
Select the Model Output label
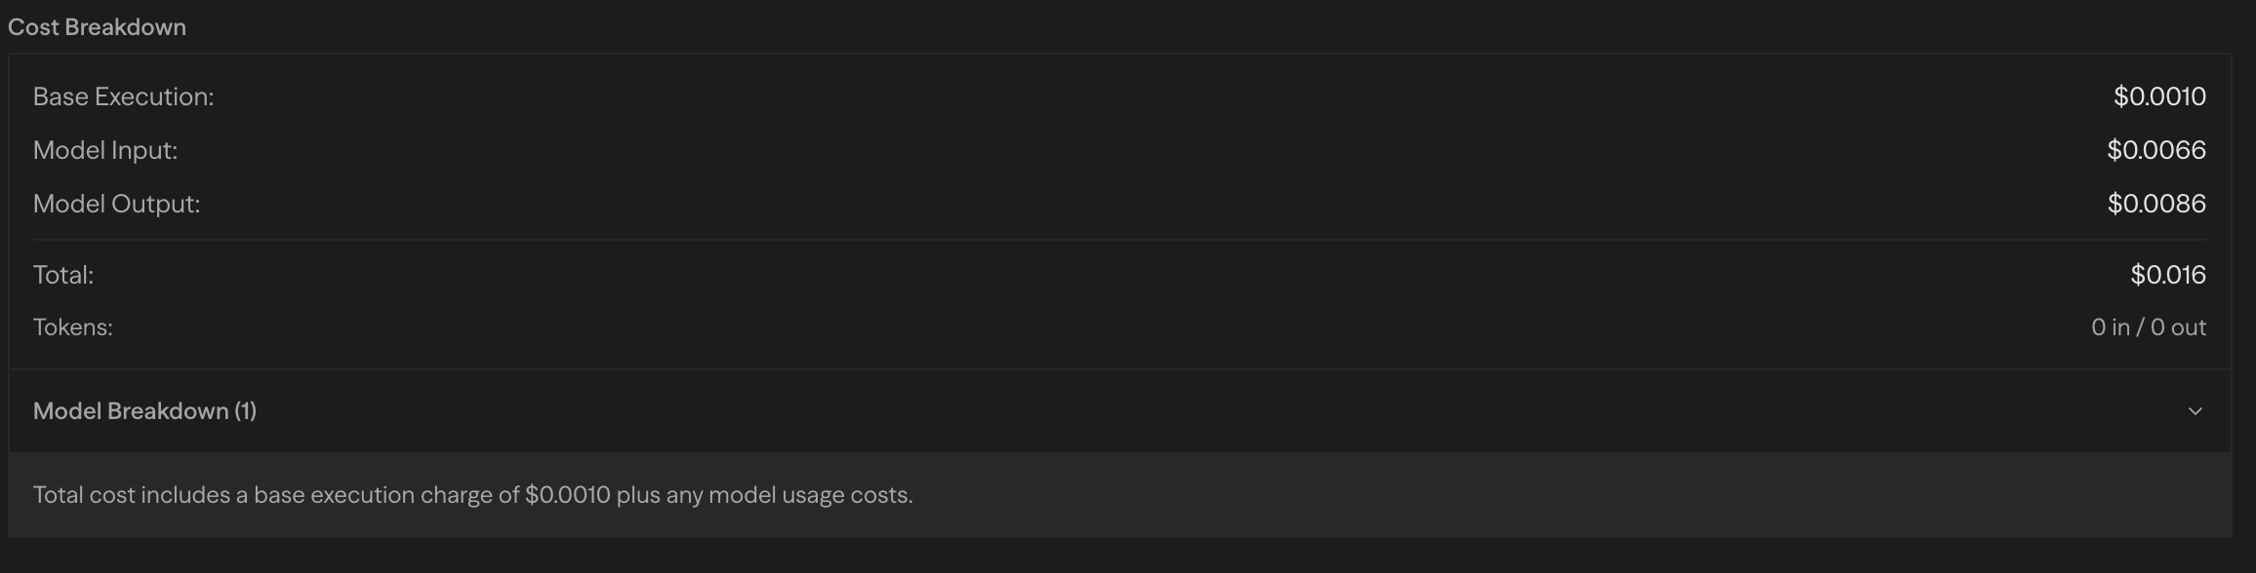pyautogui.click(x=116, y=204)
